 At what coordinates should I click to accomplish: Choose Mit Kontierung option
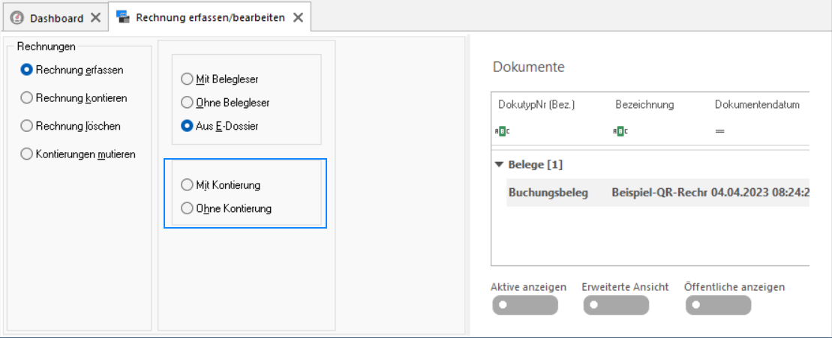(221, 185)
